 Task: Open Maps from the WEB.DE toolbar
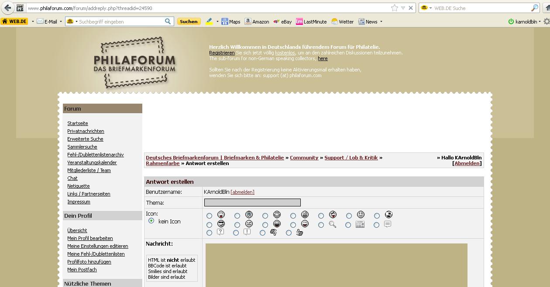(230, 21)
